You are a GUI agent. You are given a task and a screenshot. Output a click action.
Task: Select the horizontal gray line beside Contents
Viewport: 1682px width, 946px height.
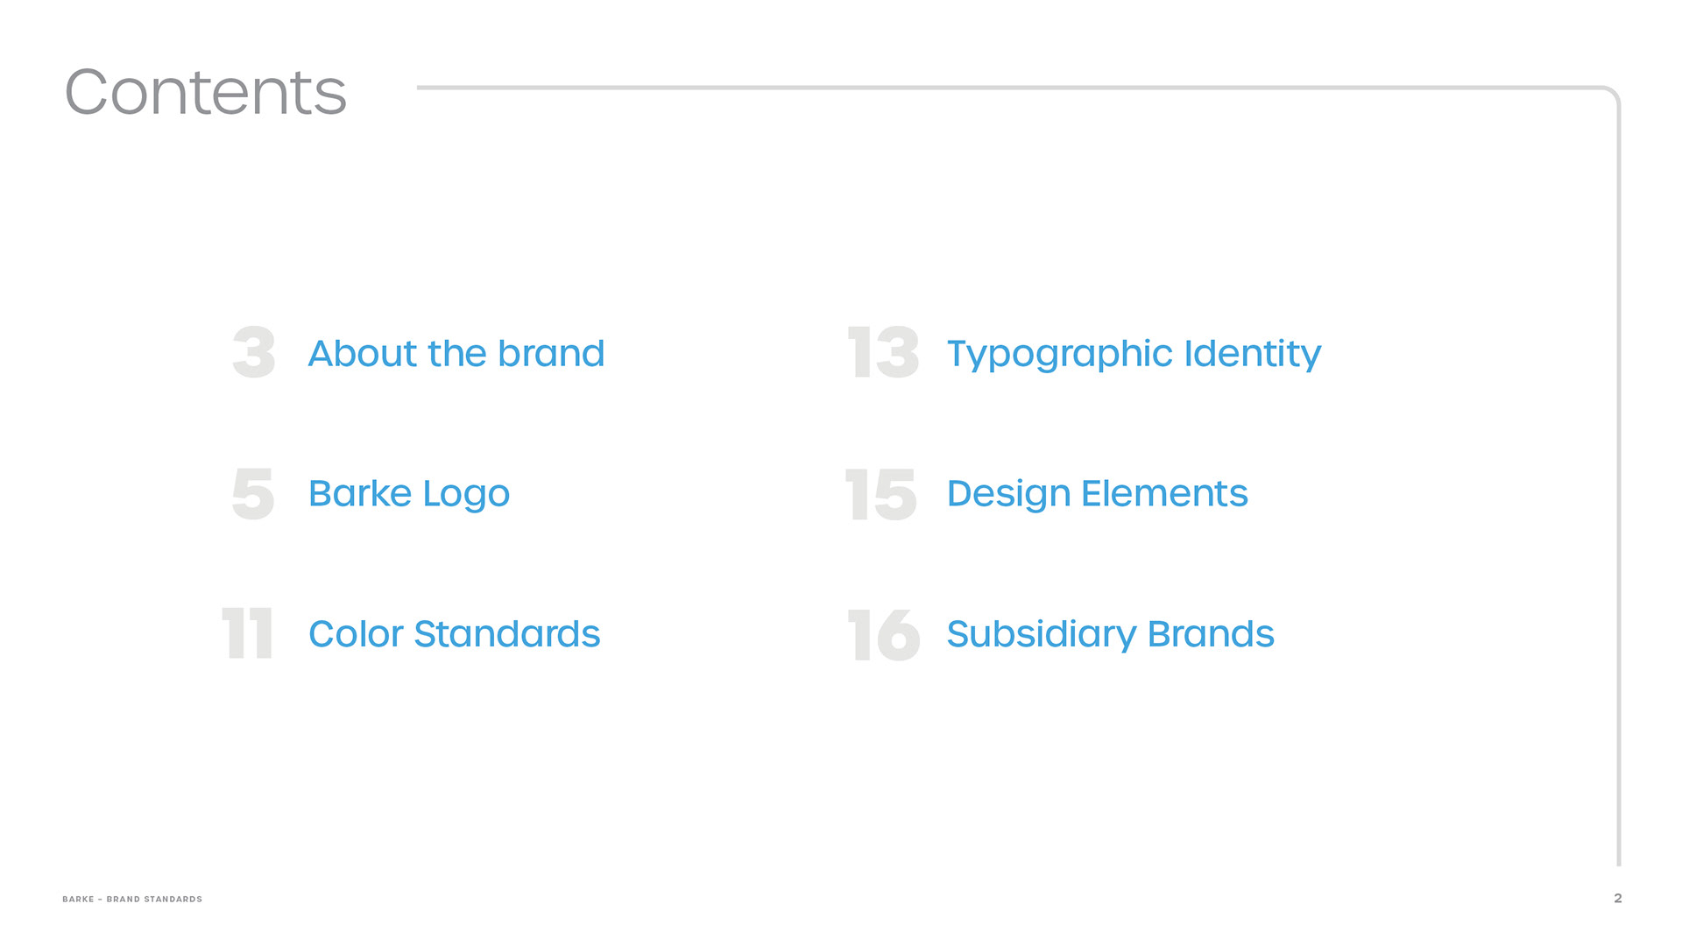tap(1007, 88)
